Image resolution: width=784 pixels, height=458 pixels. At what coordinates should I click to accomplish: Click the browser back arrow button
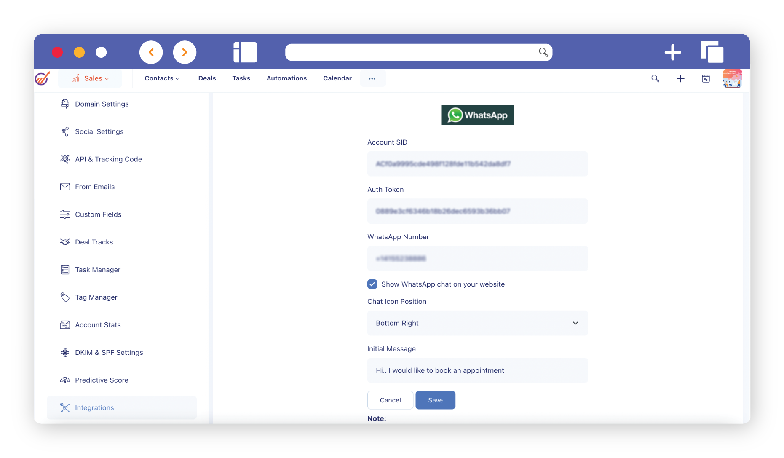151,52
